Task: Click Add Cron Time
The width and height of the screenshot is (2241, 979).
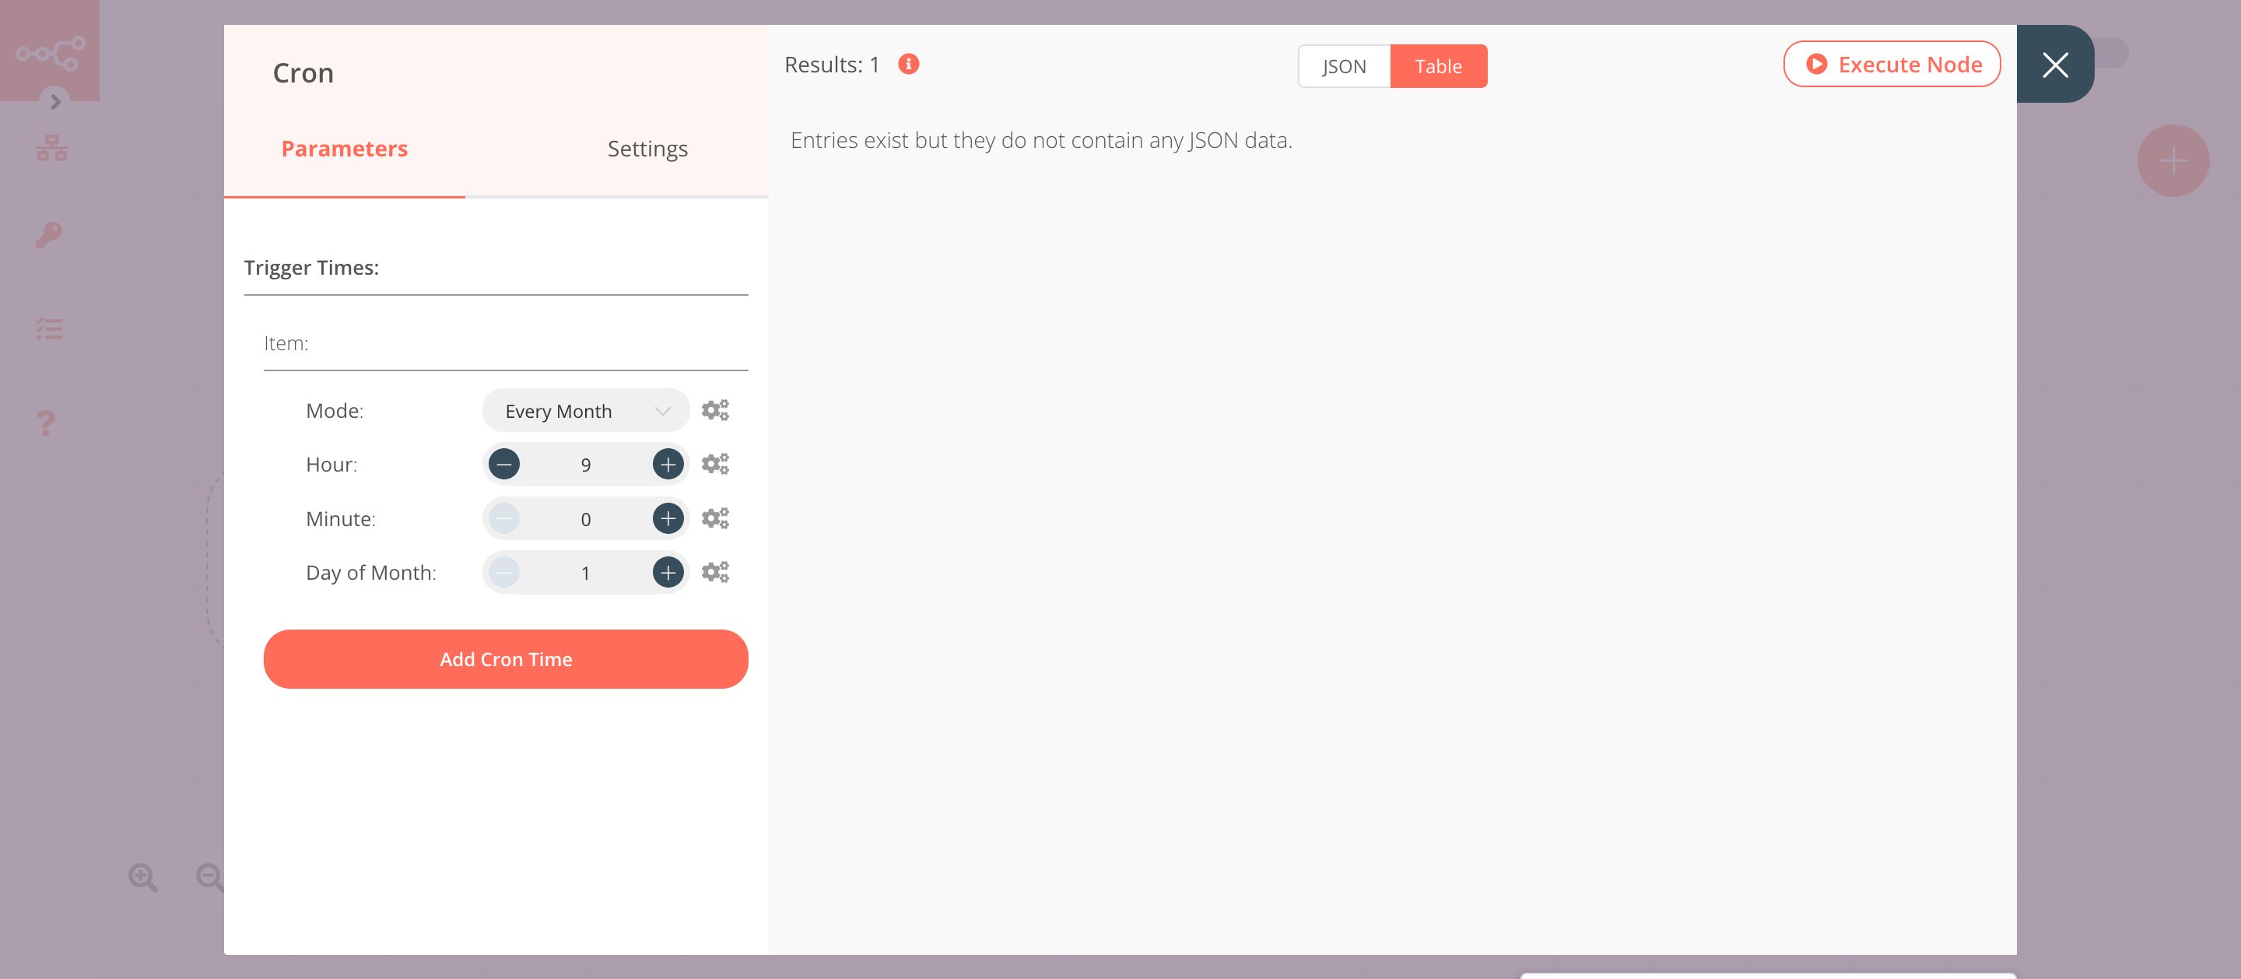Action: tap(506, 658)
